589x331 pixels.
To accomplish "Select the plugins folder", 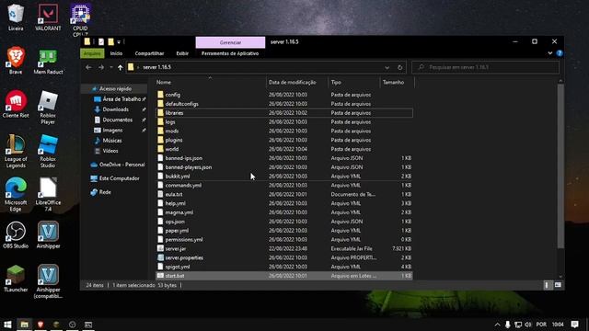I will click(x=284, y=140).
